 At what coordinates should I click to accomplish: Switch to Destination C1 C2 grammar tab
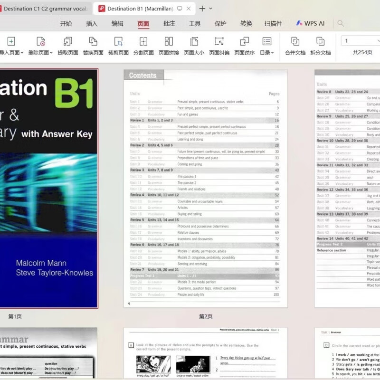point(45,9)
